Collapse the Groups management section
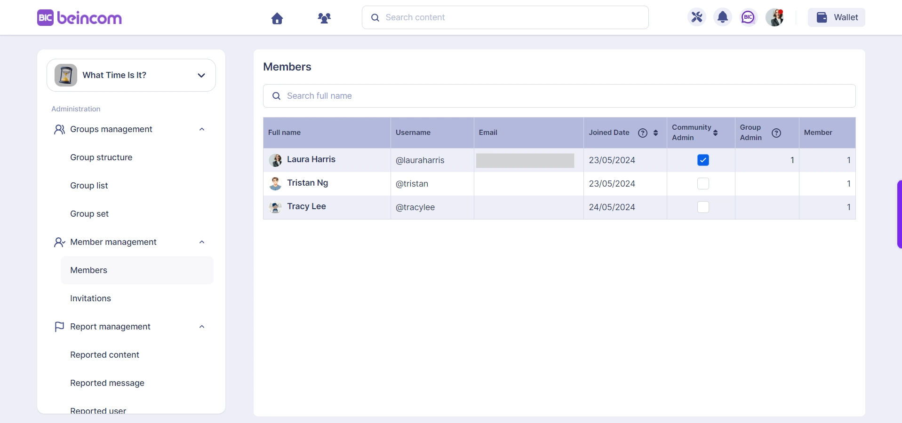 tap(202, 129)
